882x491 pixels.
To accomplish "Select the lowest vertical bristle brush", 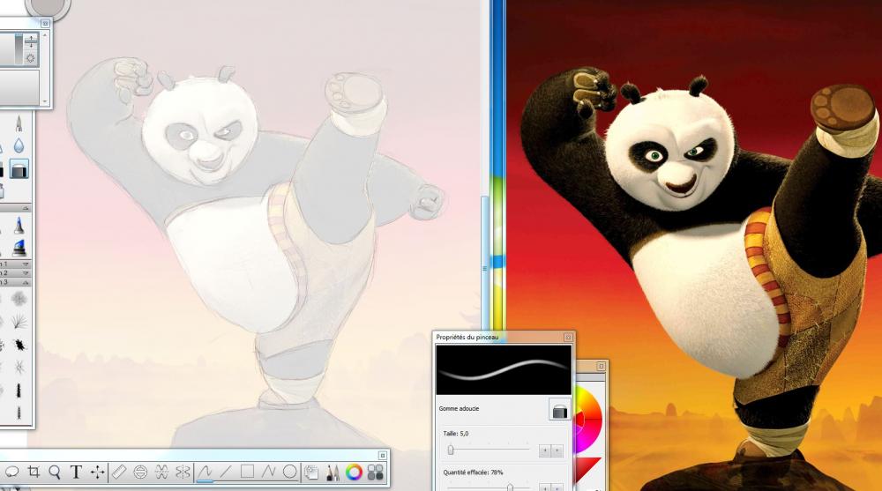I will pyautogui.click(x=19, y=413).
